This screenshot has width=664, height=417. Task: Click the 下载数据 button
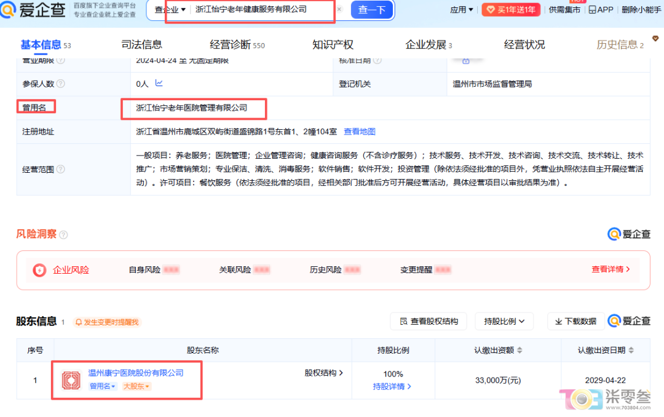coord(575,321)
